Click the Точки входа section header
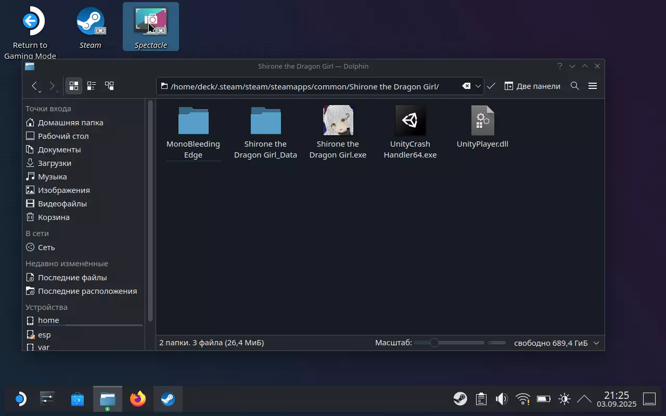The height and width of the screenshot is (416, 666). coord(48,109)
